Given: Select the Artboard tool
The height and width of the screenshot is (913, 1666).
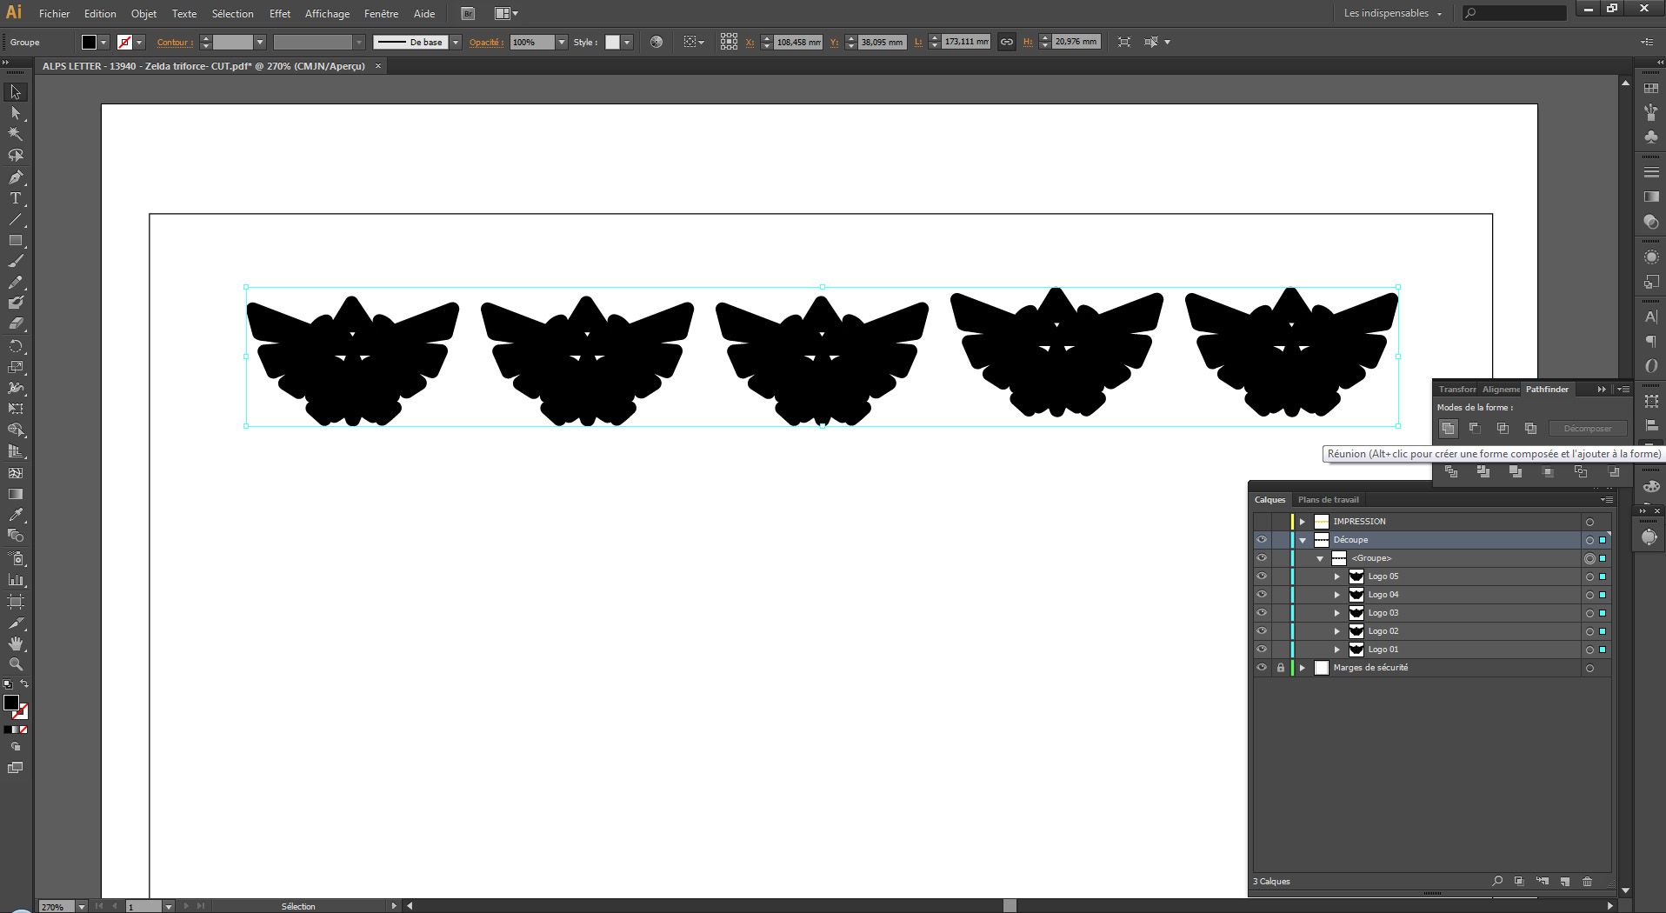Looking at the screenshot, I should [x=16, y=602].
